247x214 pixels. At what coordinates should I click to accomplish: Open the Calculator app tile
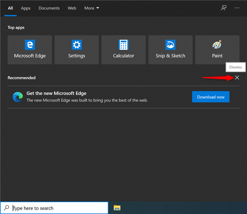point(124,50)
